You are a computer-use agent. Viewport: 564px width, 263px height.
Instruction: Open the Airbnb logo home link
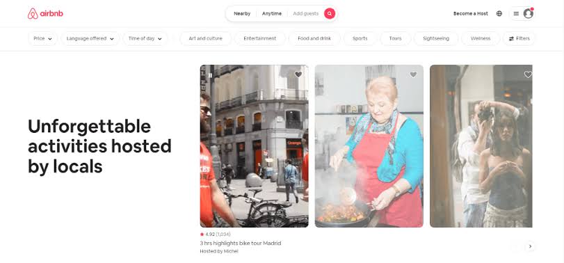point(45,14)
